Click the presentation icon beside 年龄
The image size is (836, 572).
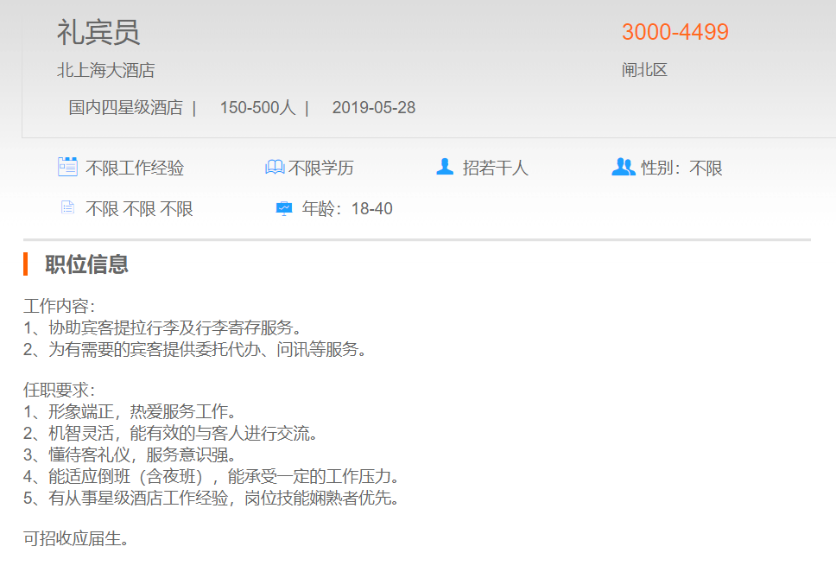tap(284, 208)
